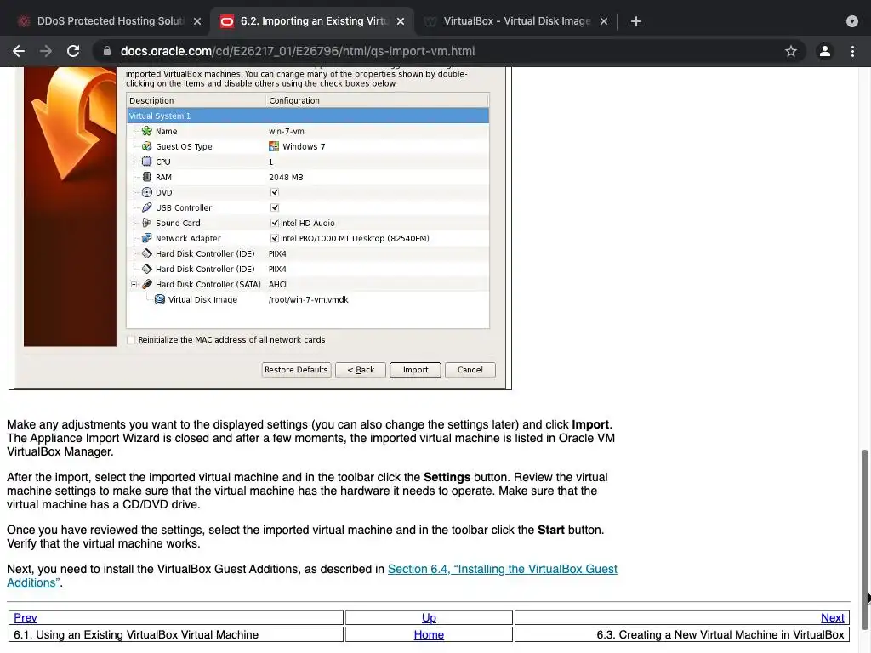The image size is (871, 653).
Task: Open Section 6.4 Installing Guest Additions link
Action: coord(502,569)
